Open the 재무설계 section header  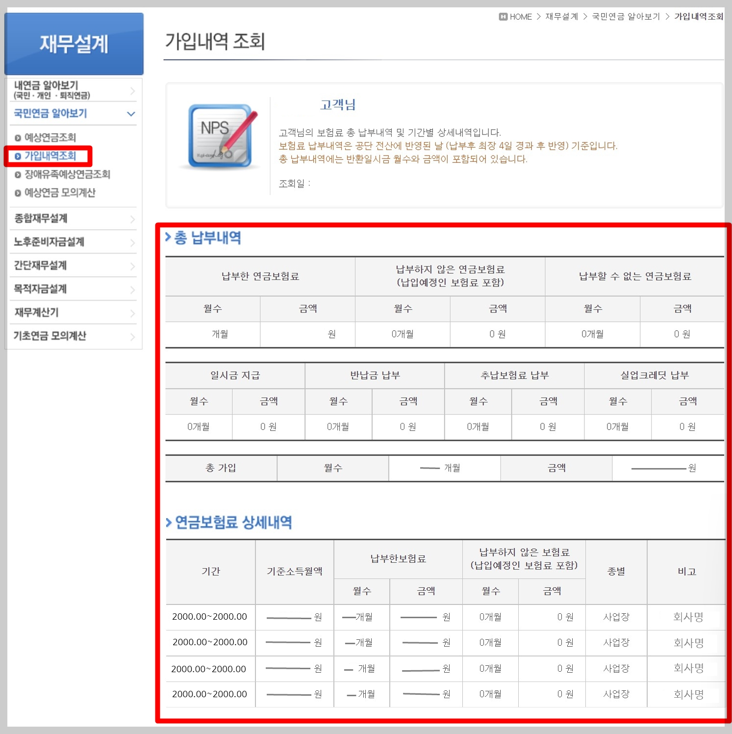click(74, 43)
